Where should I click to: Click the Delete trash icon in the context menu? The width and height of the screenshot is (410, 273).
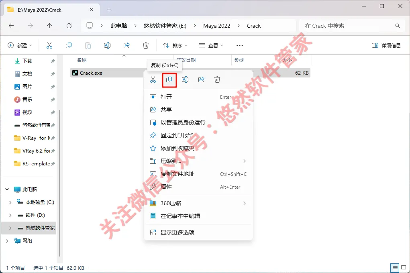point(217,79)
